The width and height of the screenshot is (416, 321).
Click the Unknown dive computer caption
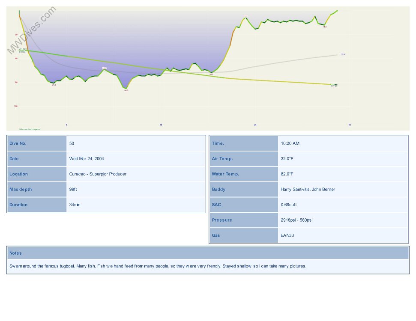tap(30, 129)
